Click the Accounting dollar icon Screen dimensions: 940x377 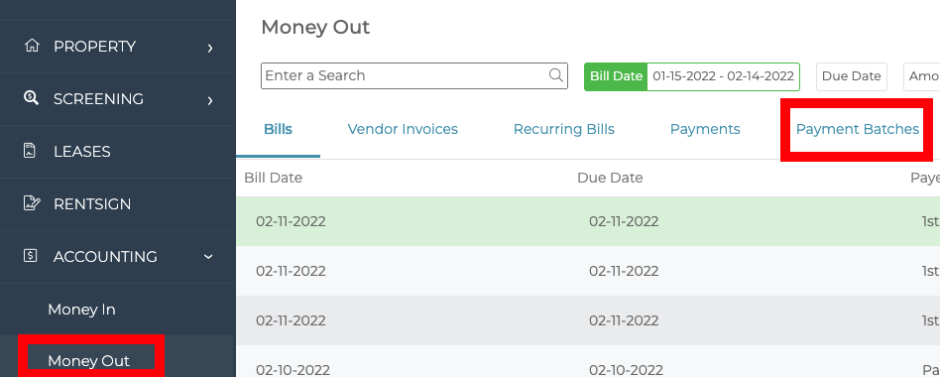30,256
